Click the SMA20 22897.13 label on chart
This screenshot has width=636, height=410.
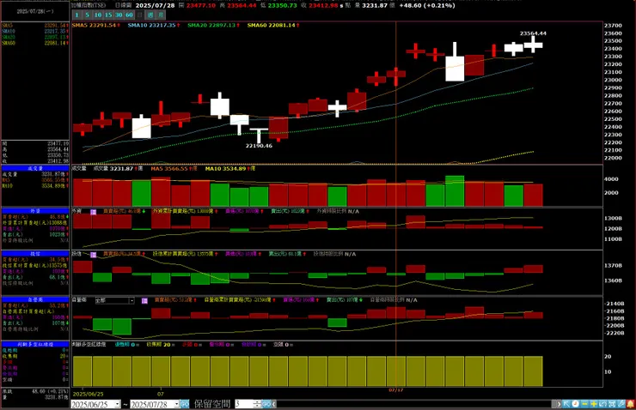pos(213,25)
